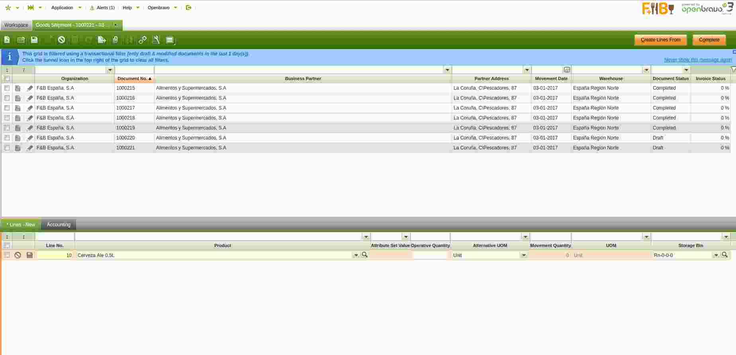736x355 pixels.
Task: Open the Alerts (1) menu item
Action: (x=102, y=8)
